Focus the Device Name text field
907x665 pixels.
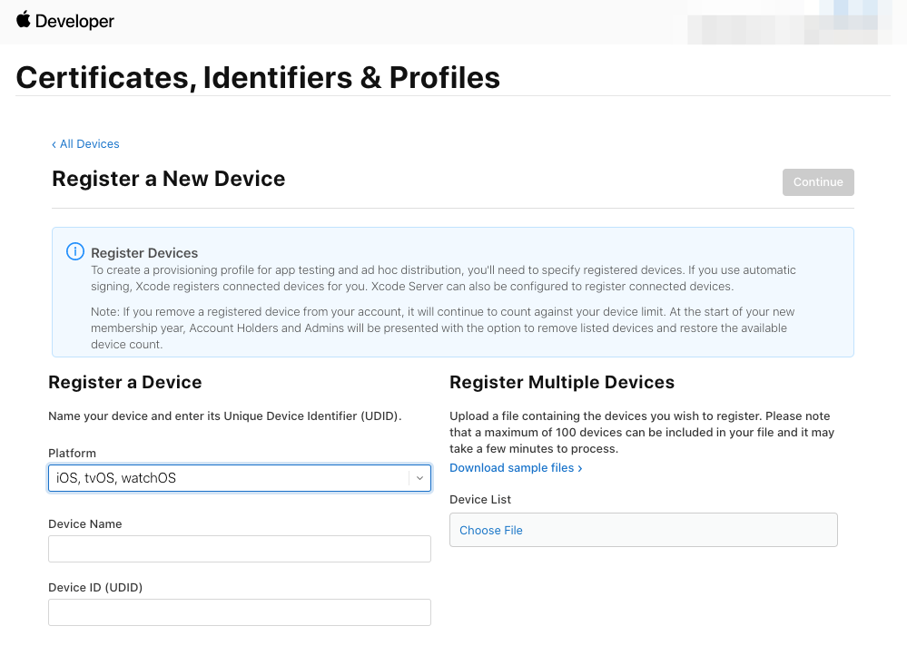click(240, 549)
